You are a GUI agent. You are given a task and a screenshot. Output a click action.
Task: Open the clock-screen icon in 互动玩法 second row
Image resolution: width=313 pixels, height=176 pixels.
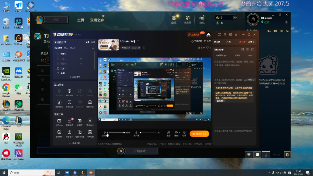pyautogui.click(x=90, y=104)
